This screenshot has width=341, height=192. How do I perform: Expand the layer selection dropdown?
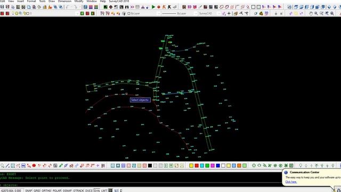pos(77,13)
